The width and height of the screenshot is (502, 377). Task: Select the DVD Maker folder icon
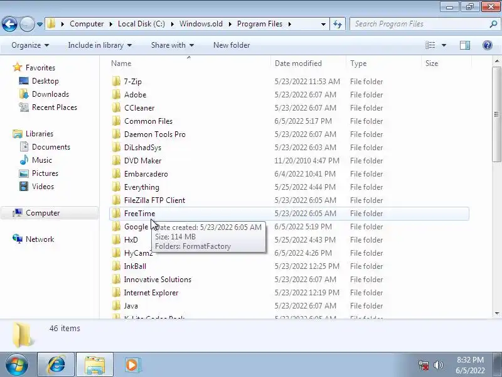coord(116,161)
